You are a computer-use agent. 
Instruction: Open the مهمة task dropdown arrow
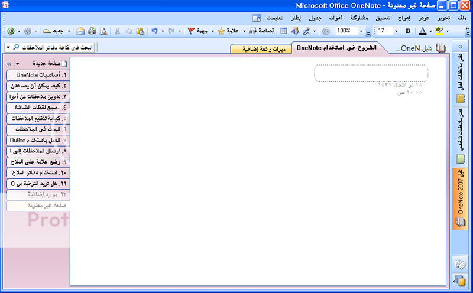click(x=213, y=31)
